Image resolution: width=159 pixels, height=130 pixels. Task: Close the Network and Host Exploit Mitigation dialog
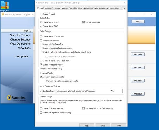point(125,3)
